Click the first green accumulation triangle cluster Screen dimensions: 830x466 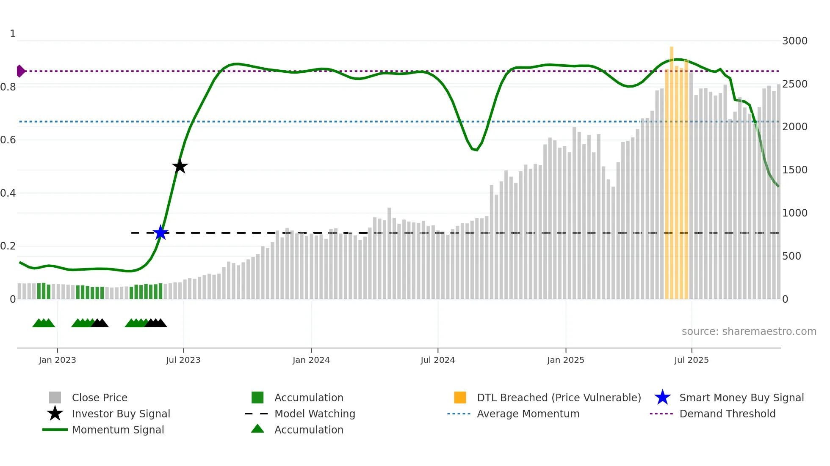coord(44,323)
